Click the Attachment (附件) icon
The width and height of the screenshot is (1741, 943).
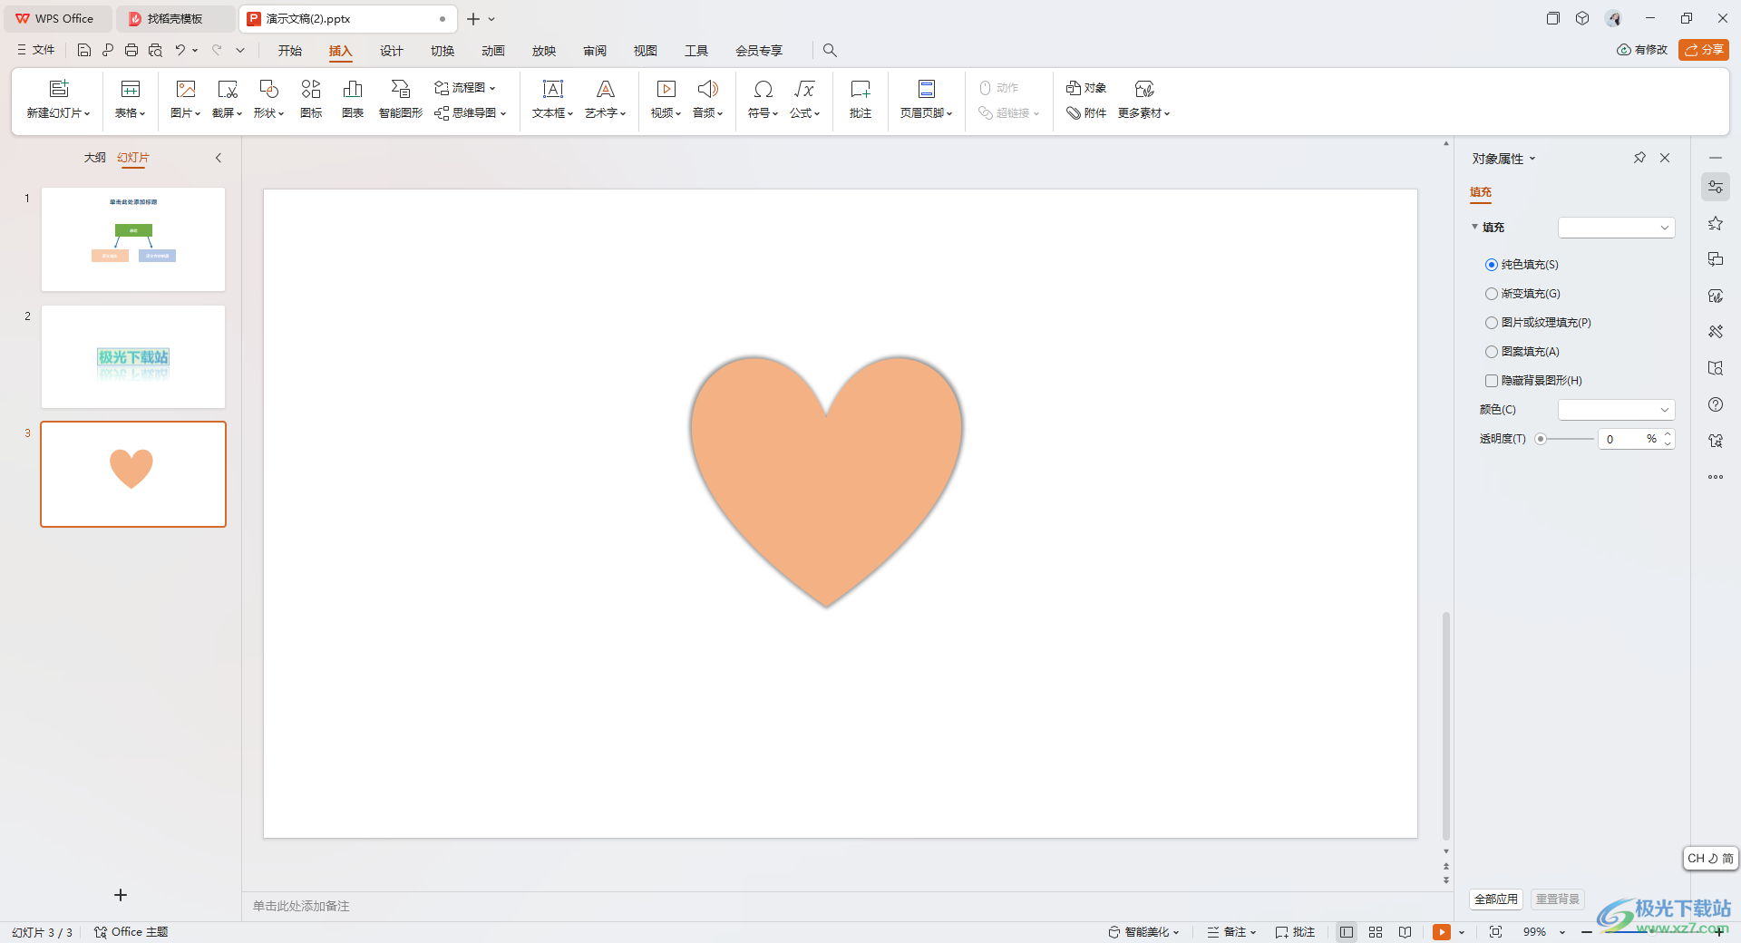pos(1074,113)
